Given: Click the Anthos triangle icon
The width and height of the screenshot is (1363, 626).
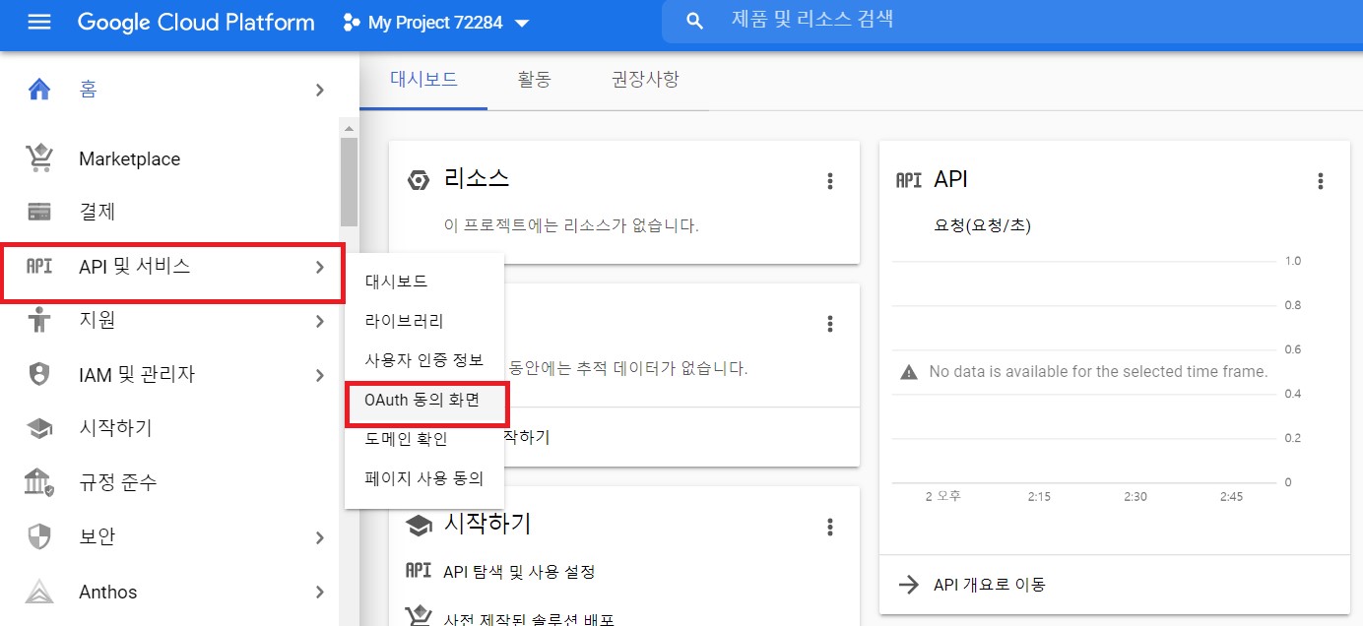Looking at the screenshot, I should pos(39,592).
